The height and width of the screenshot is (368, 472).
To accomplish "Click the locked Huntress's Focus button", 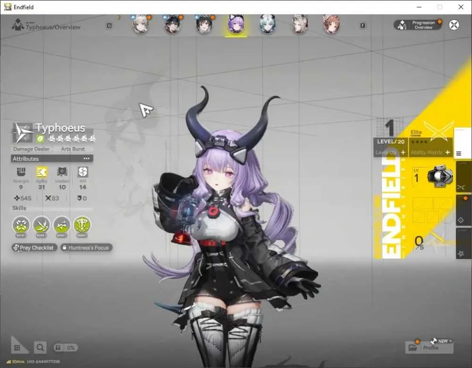I will pos(86,248).
